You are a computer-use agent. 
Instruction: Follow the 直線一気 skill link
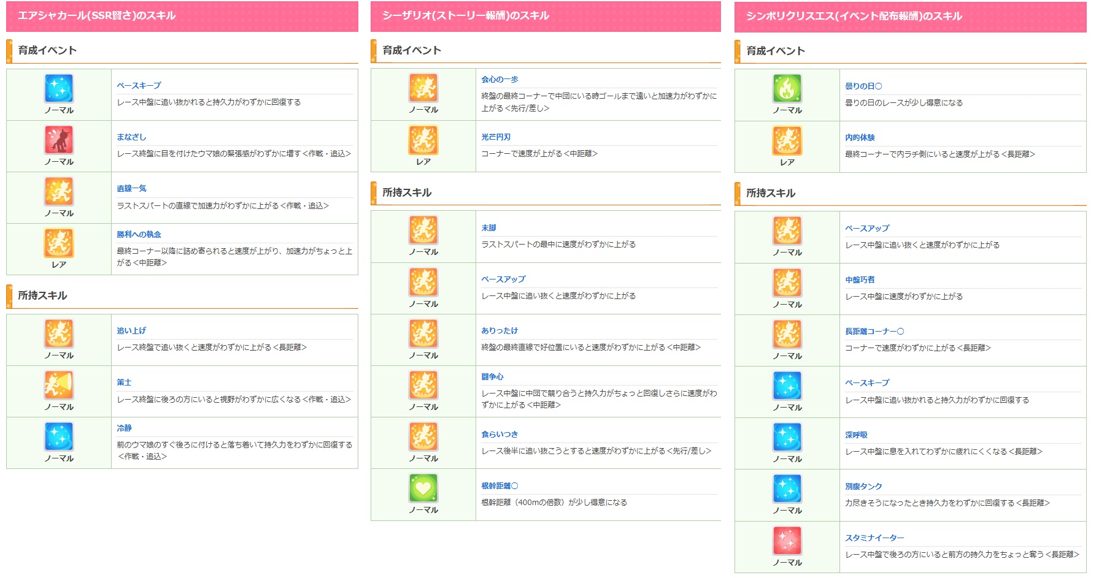pyautogui.click(x=132, y=189)
